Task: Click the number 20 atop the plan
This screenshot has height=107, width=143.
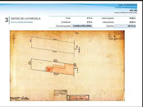Action: tap(77, 33)
